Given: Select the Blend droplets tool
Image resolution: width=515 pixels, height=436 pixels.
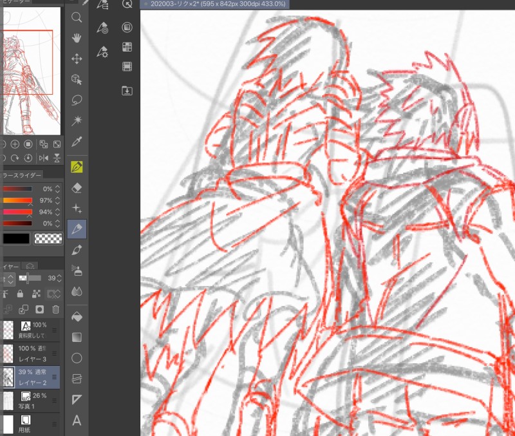Looking at the screenshot, I should [x=77, y=292].
